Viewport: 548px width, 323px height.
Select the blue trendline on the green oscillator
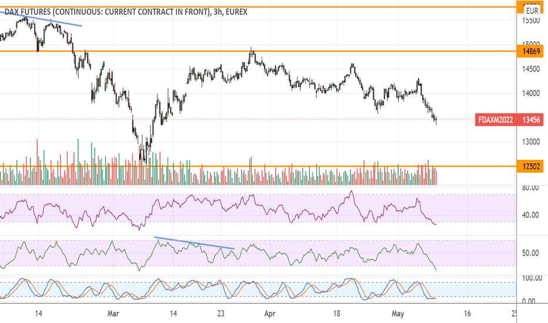point(194,243)
